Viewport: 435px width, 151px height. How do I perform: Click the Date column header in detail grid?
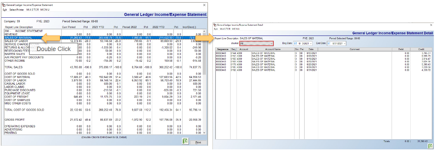point(311,49)
